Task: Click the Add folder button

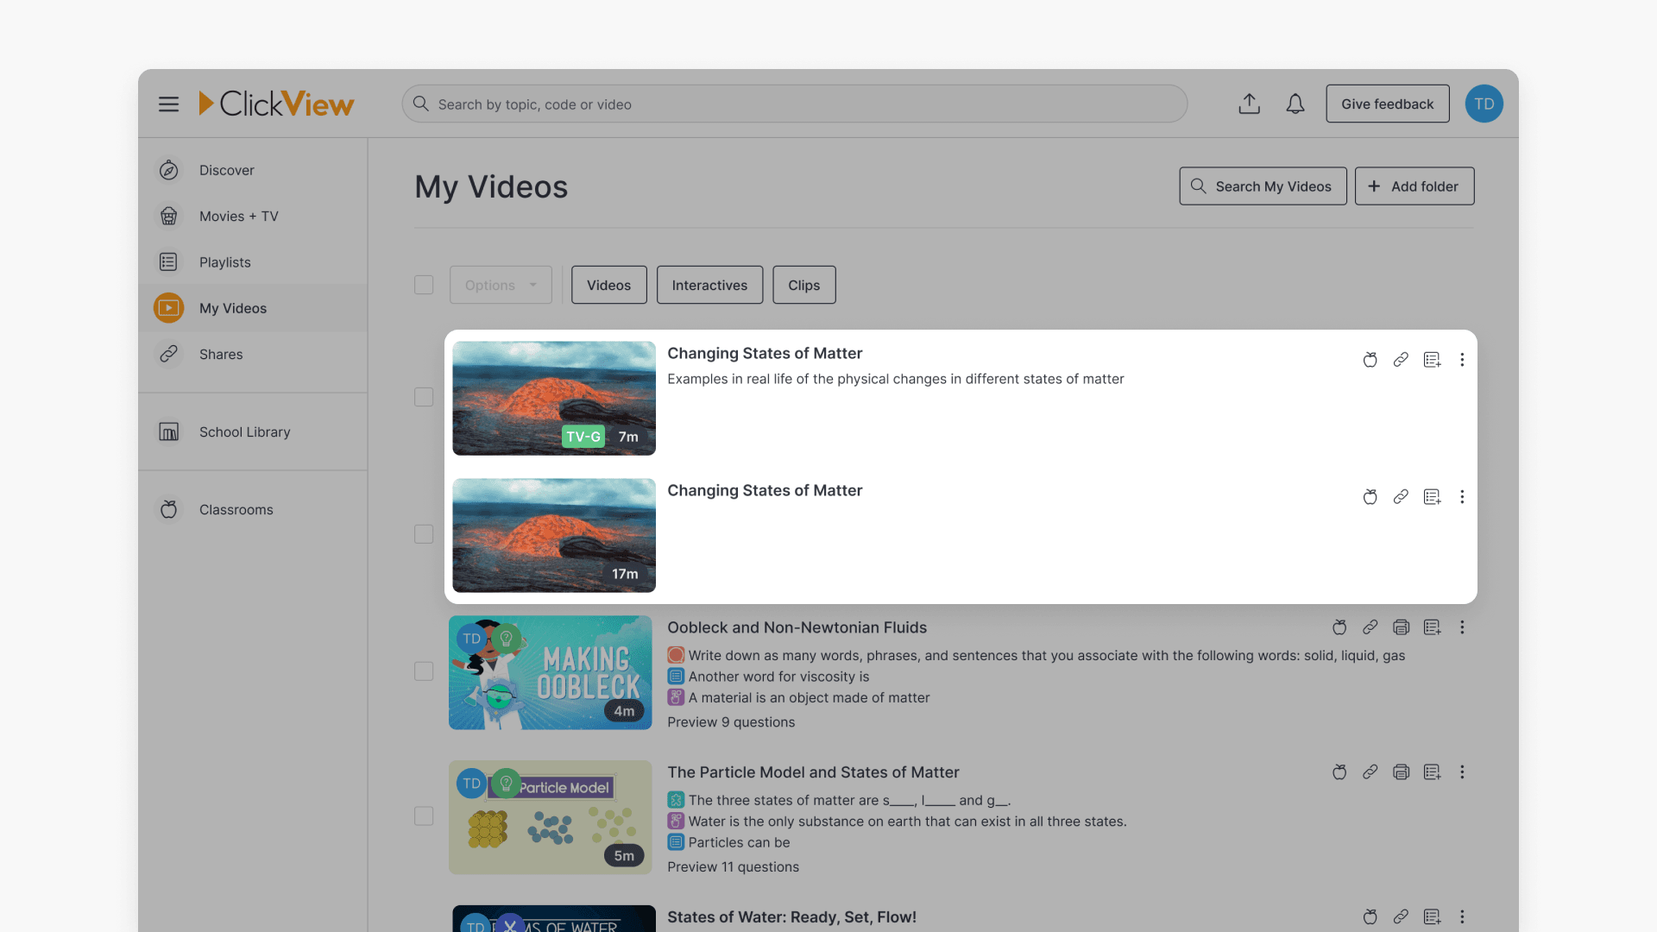Action: coord(1414,186)
